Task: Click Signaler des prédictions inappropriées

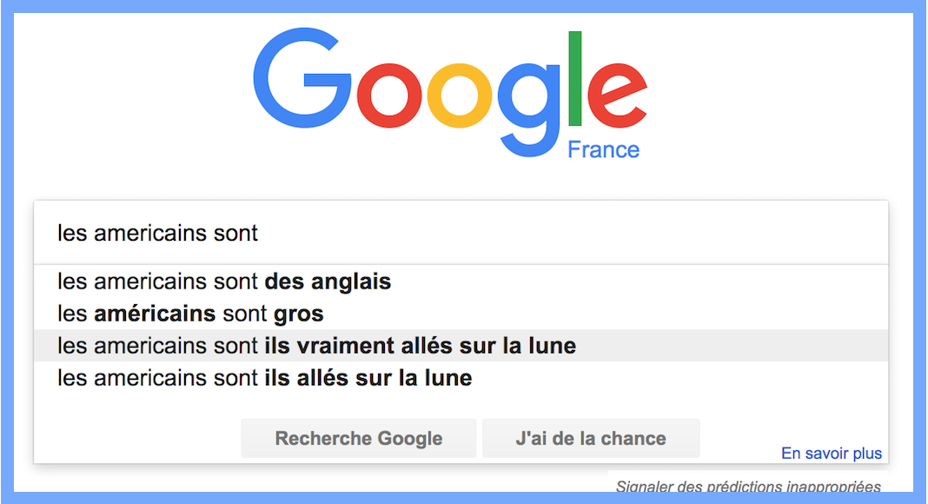Action: click(748, 487)
